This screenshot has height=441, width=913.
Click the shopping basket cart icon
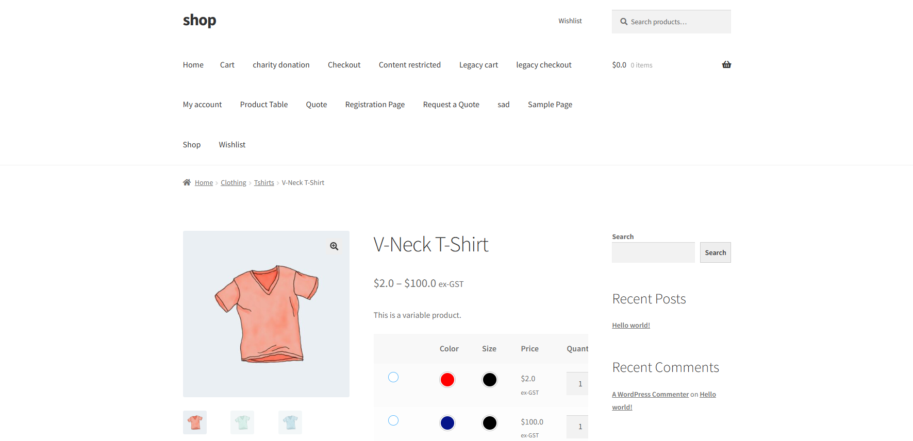[726, 65]
